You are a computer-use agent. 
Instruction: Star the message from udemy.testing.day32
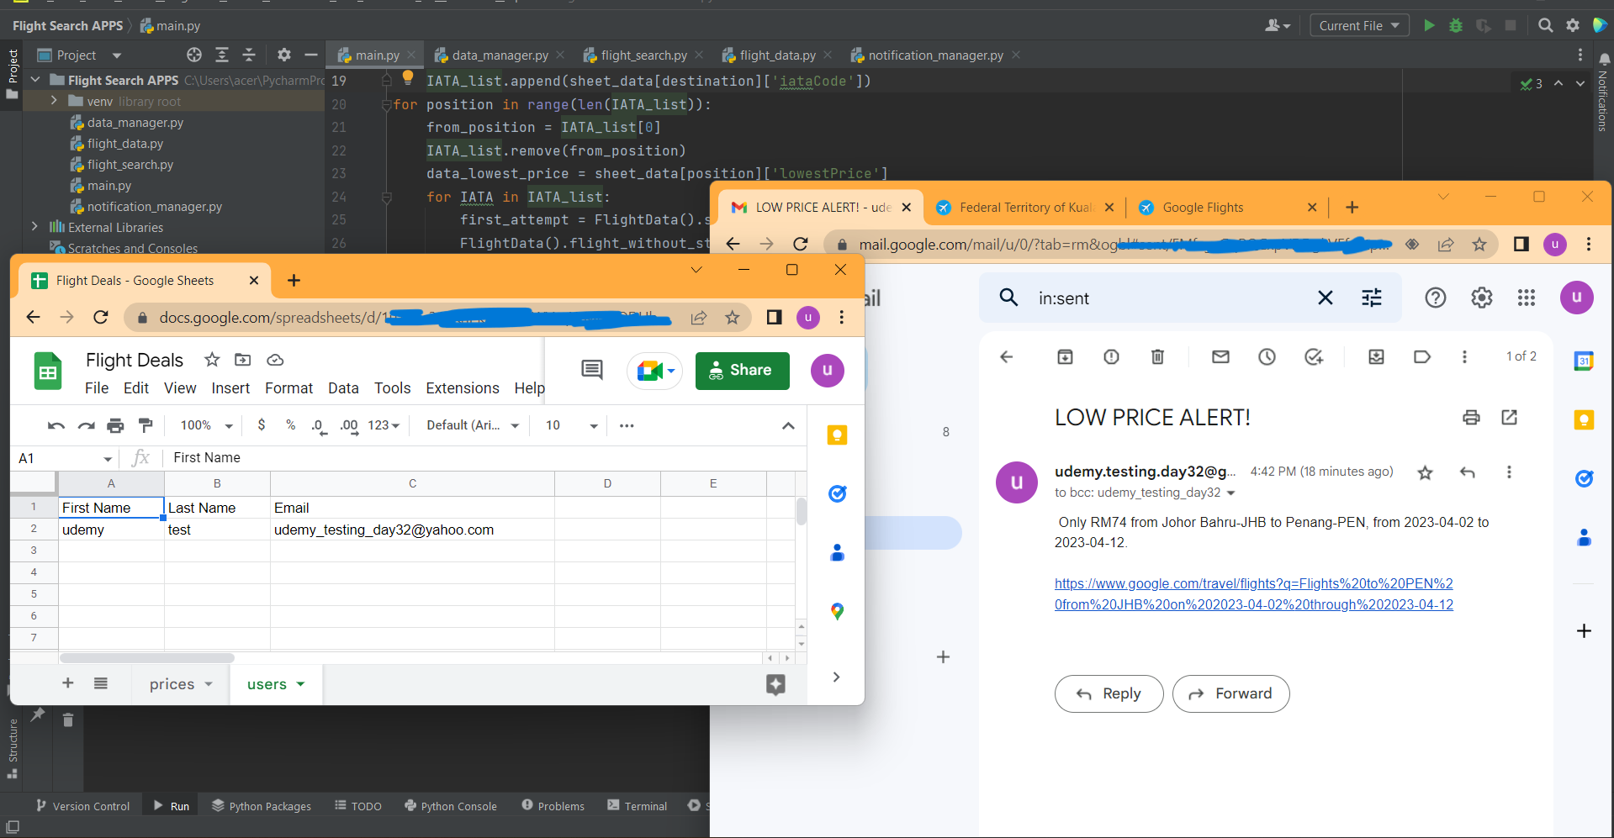pos(1425,472)
